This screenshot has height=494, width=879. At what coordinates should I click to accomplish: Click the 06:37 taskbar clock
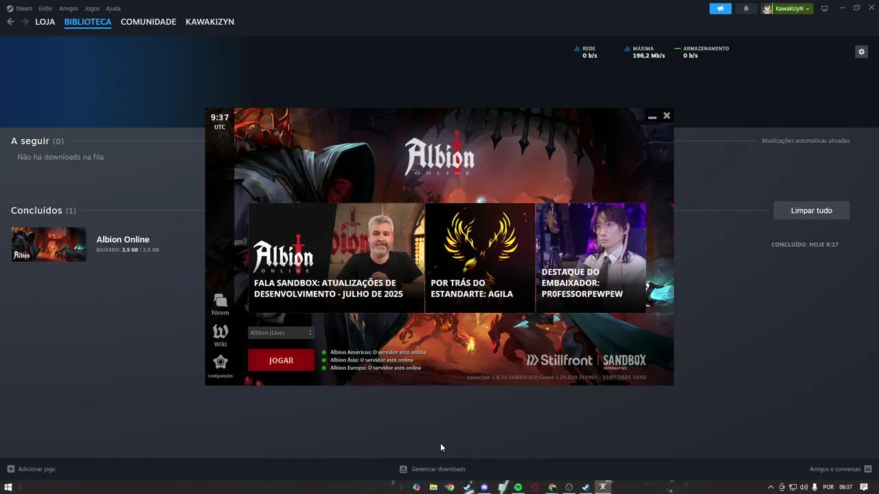click(x=845, y=487)
